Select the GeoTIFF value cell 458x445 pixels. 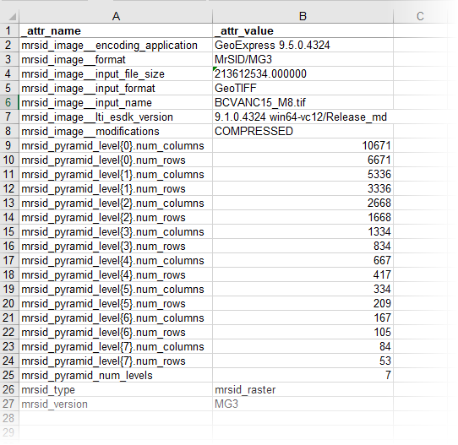point(303,88)
